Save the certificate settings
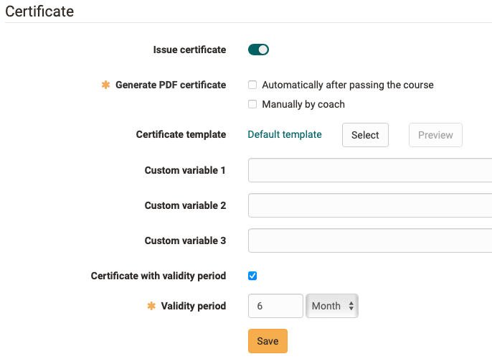Screen dimensions: 492x364 coord(268,341)
